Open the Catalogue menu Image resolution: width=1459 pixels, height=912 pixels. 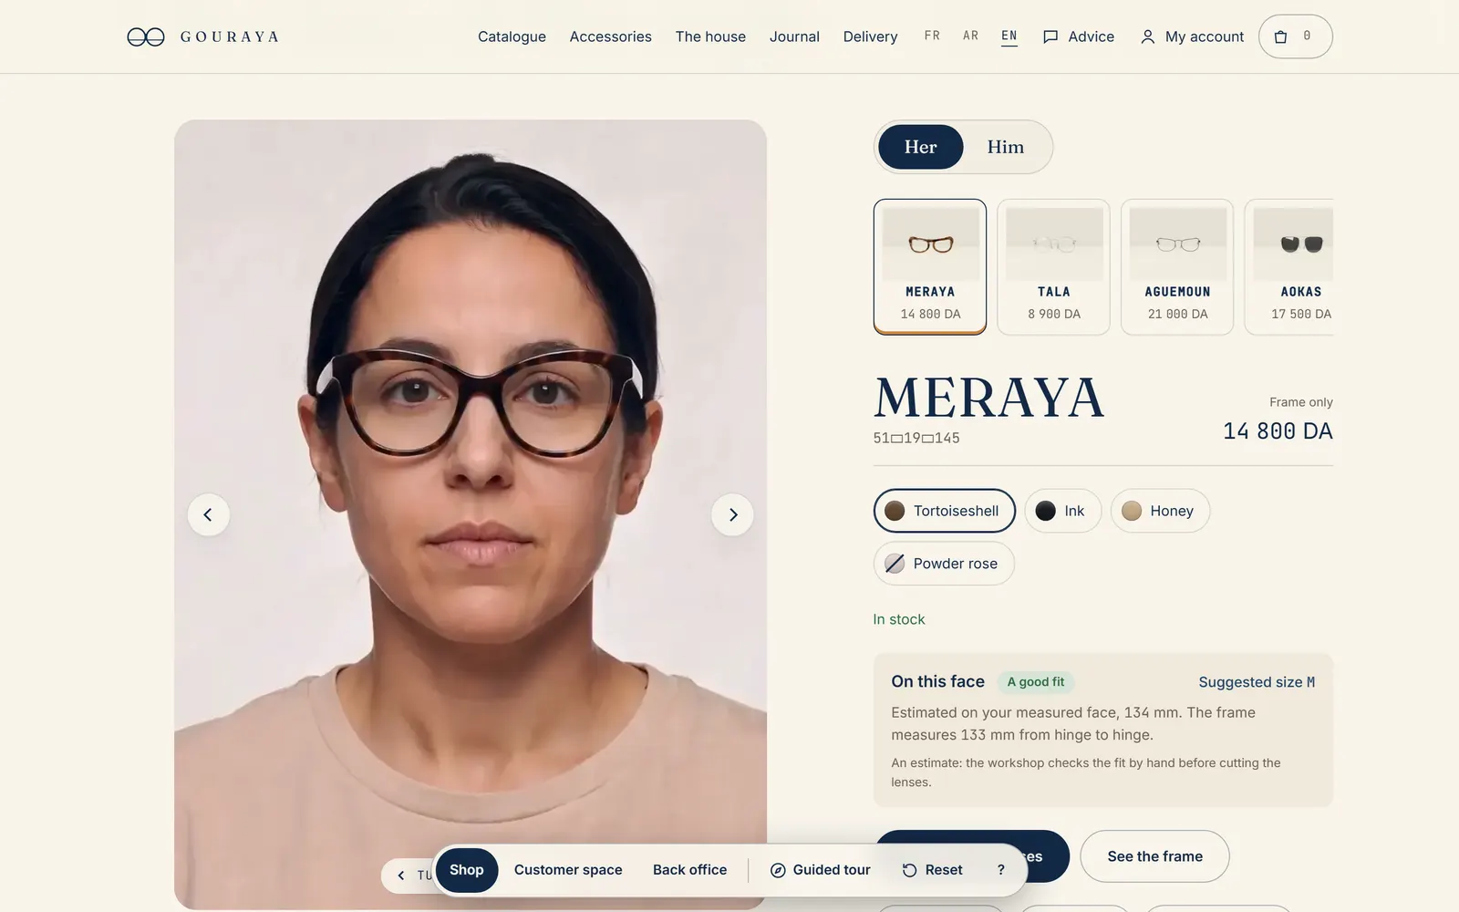(x=512, y=36)
